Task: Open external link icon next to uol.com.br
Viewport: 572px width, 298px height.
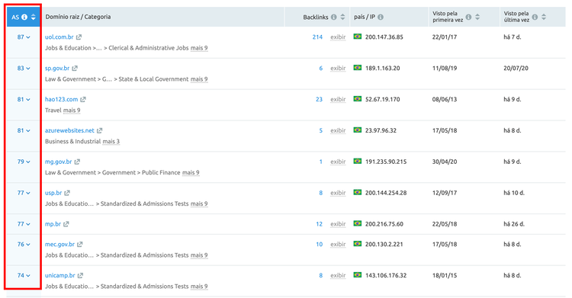Action: pos(79,37)
